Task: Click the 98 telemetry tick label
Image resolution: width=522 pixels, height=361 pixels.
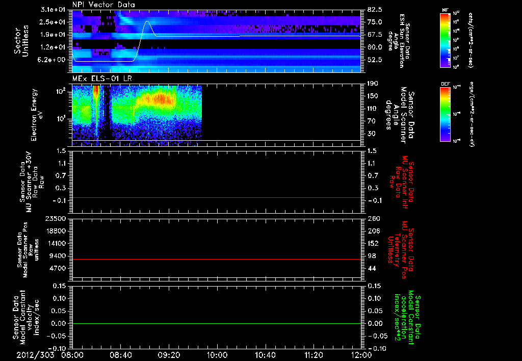Action: [372, 256]
